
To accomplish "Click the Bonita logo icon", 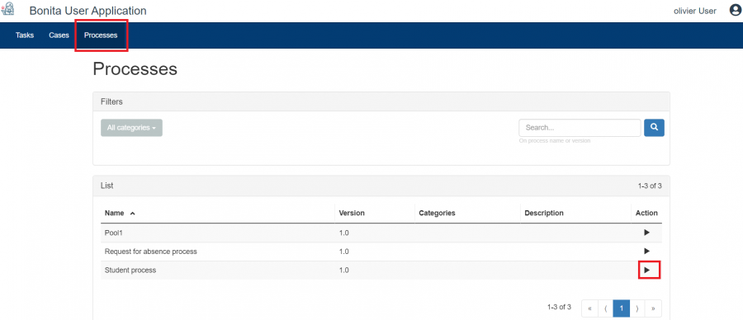I will coord(8,9).
